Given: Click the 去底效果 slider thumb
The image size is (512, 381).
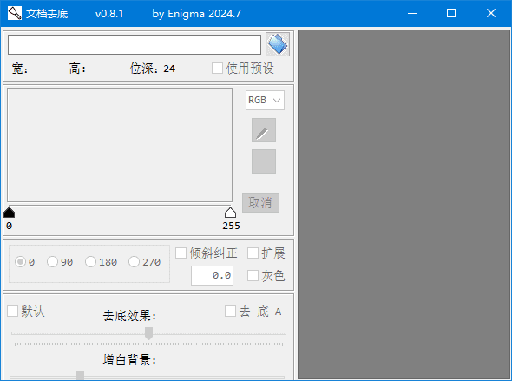Looking at the screenshot, I should tap(148, 333).
